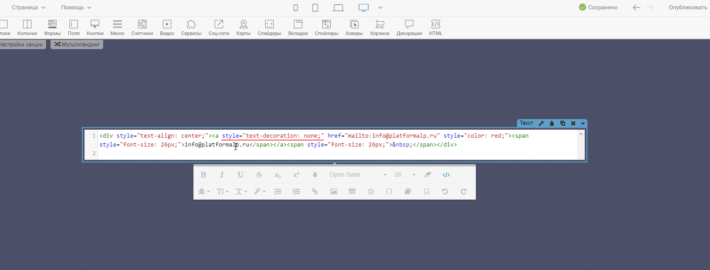The width and height of the screenshot is (710, 270).
Task: Open the text color droplet picker in toolbar
Action: [315, 175]
